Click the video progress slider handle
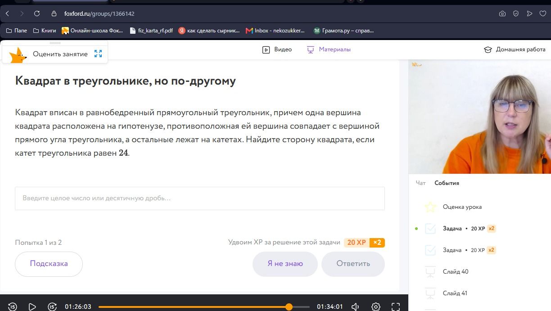Screen dimensions: 551x311 click(x=289, y=306)
